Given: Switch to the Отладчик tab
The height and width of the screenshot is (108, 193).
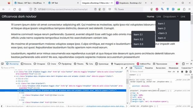Looking at the screenshot, I should click(40, 64).
